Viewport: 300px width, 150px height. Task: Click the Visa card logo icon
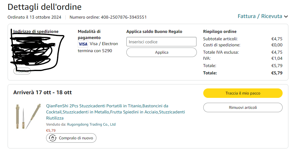click(x=83, y=44)
